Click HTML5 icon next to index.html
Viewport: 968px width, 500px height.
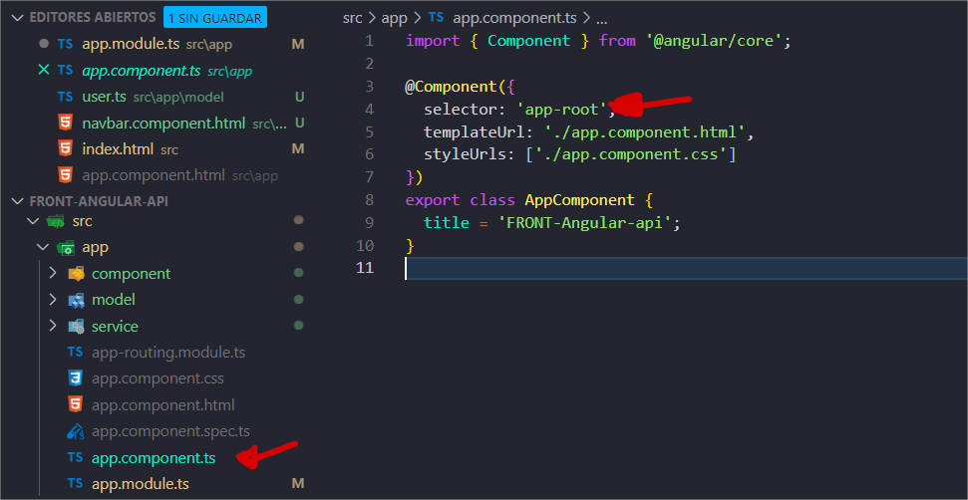pos(65,149)
